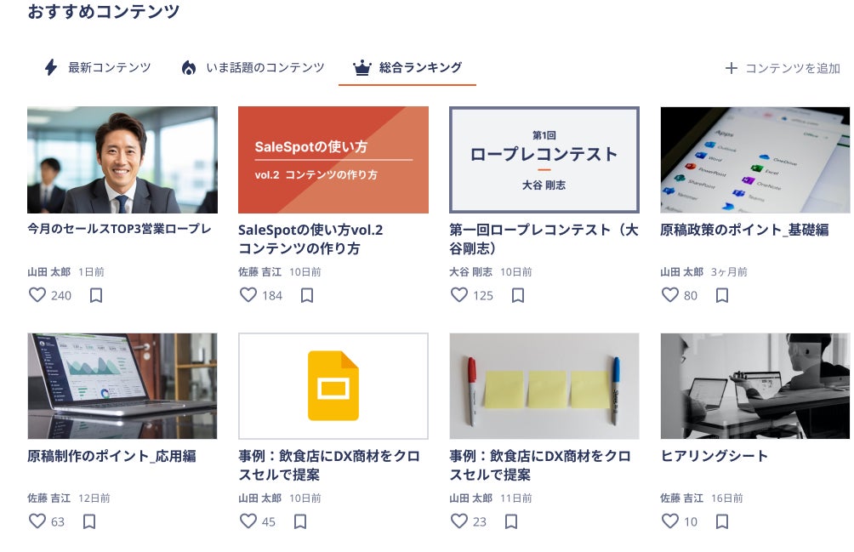Bookmark the ヒアリングシート card
The image size is (854, 552).
[722, 521]
